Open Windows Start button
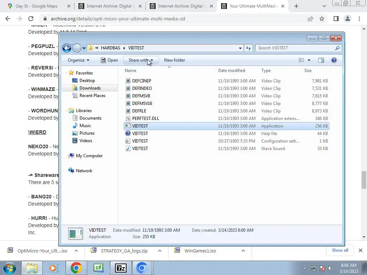 tap(9, 268)
